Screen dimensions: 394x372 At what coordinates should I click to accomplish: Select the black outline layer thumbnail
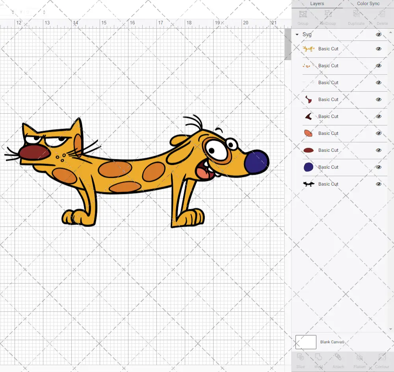click(309, 184)
